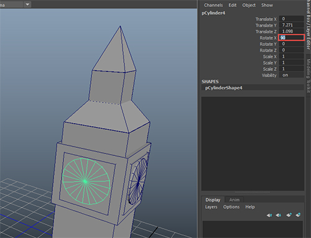The height and width of the screenshot is (238, 311).
Task: Select the Rotate Z attribute label
Action: pos(268,50)
